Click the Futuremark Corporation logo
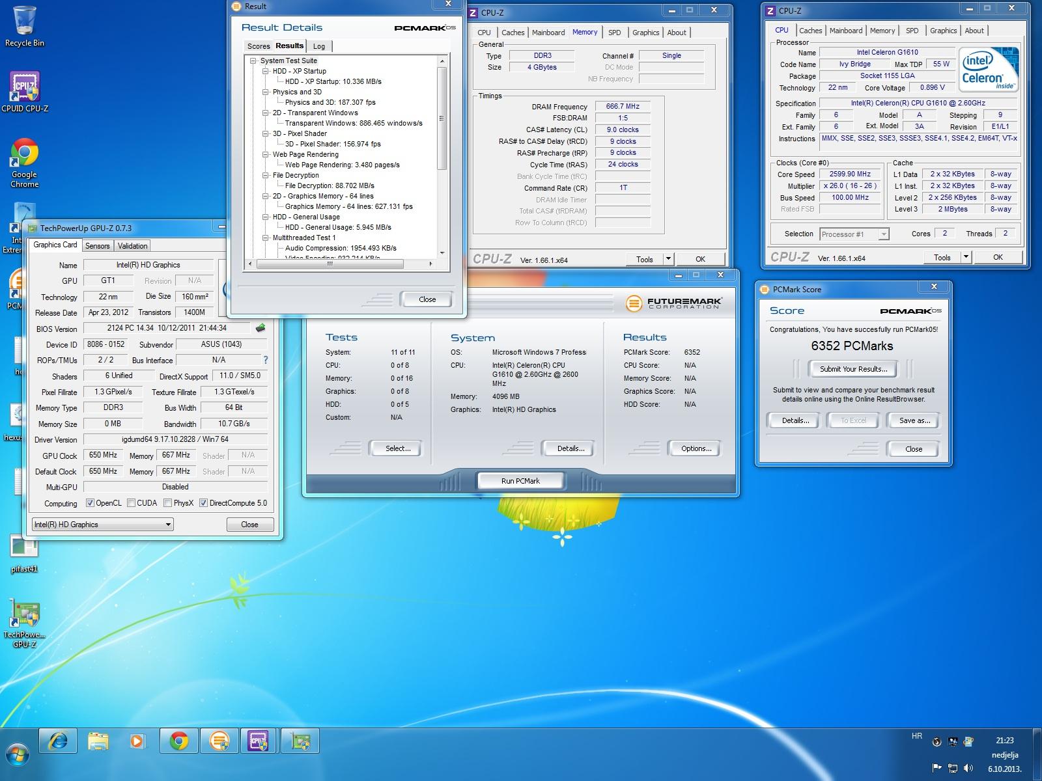 [673, 303]
